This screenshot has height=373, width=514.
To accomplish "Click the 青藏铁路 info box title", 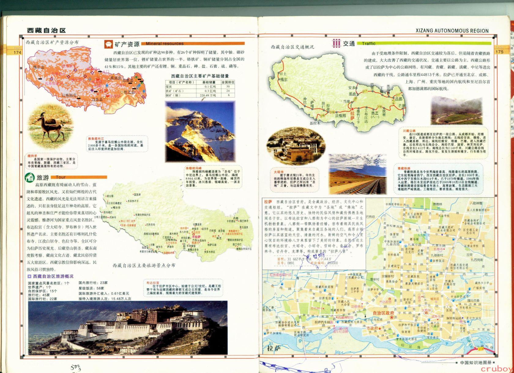I will 404,168.
